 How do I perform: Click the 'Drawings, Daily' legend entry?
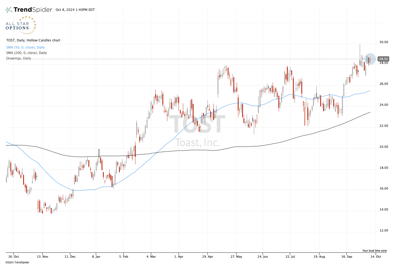tap(19, 58)
